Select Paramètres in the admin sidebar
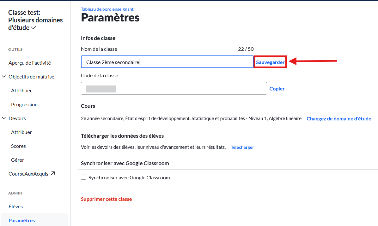Image resolution: width=378 pixels, height=226 pixels. [x=22, y=220]
